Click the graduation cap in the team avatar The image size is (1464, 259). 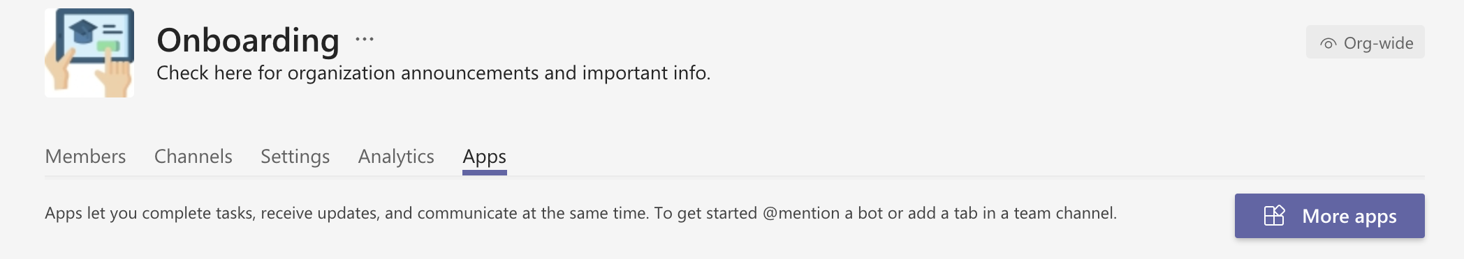pyautogui.click(x=84, y=31)
